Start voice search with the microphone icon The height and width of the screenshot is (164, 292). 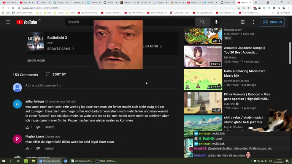click(216, 22)
